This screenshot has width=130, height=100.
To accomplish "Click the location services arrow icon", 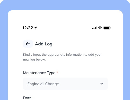I will [36, 28].
